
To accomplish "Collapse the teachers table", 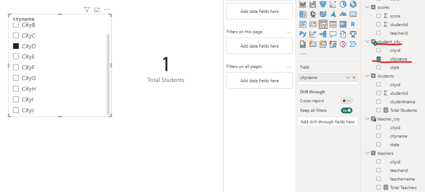I will tap(367, 153).
